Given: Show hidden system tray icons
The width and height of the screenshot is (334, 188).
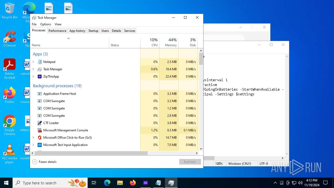Looking at the screenshot, I should 275,183.
